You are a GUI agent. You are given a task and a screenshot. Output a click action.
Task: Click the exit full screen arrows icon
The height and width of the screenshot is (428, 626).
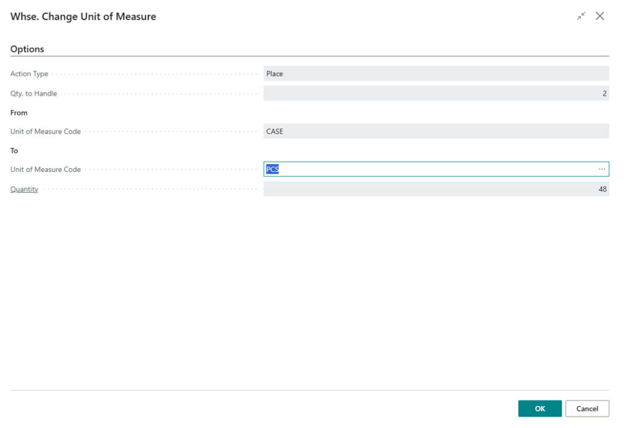(580, 16)
